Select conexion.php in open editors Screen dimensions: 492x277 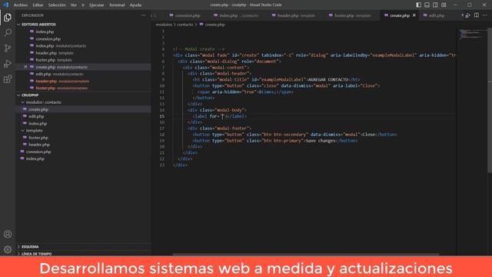pos(83,39)
